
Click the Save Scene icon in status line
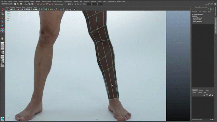[21, 4]
